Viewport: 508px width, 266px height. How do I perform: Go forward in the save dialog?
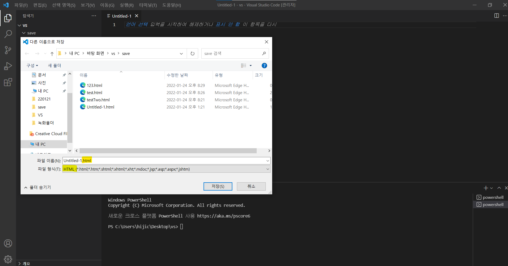[37, 54]
